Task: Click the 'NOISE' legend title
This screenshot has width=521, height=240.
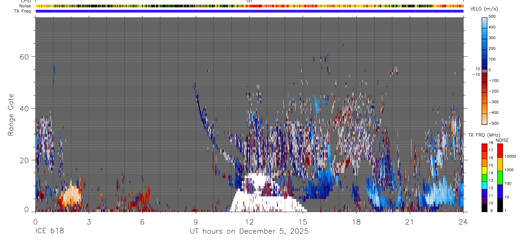Action: (x=502, y=140)
